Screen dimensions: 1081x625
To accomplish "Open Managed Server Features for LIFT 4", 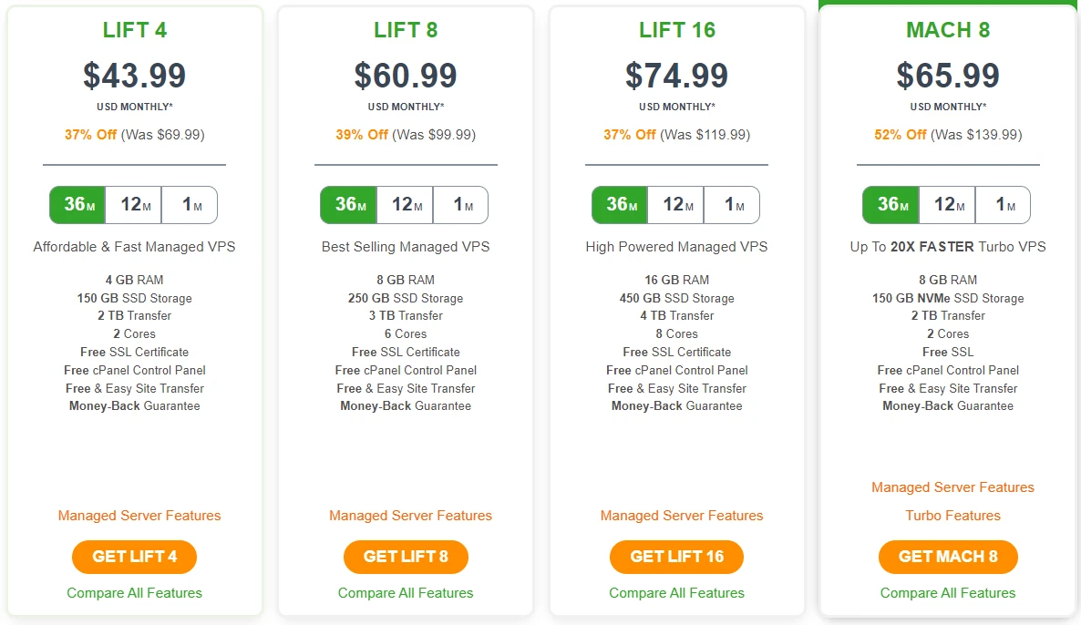I will coord(139,516).
